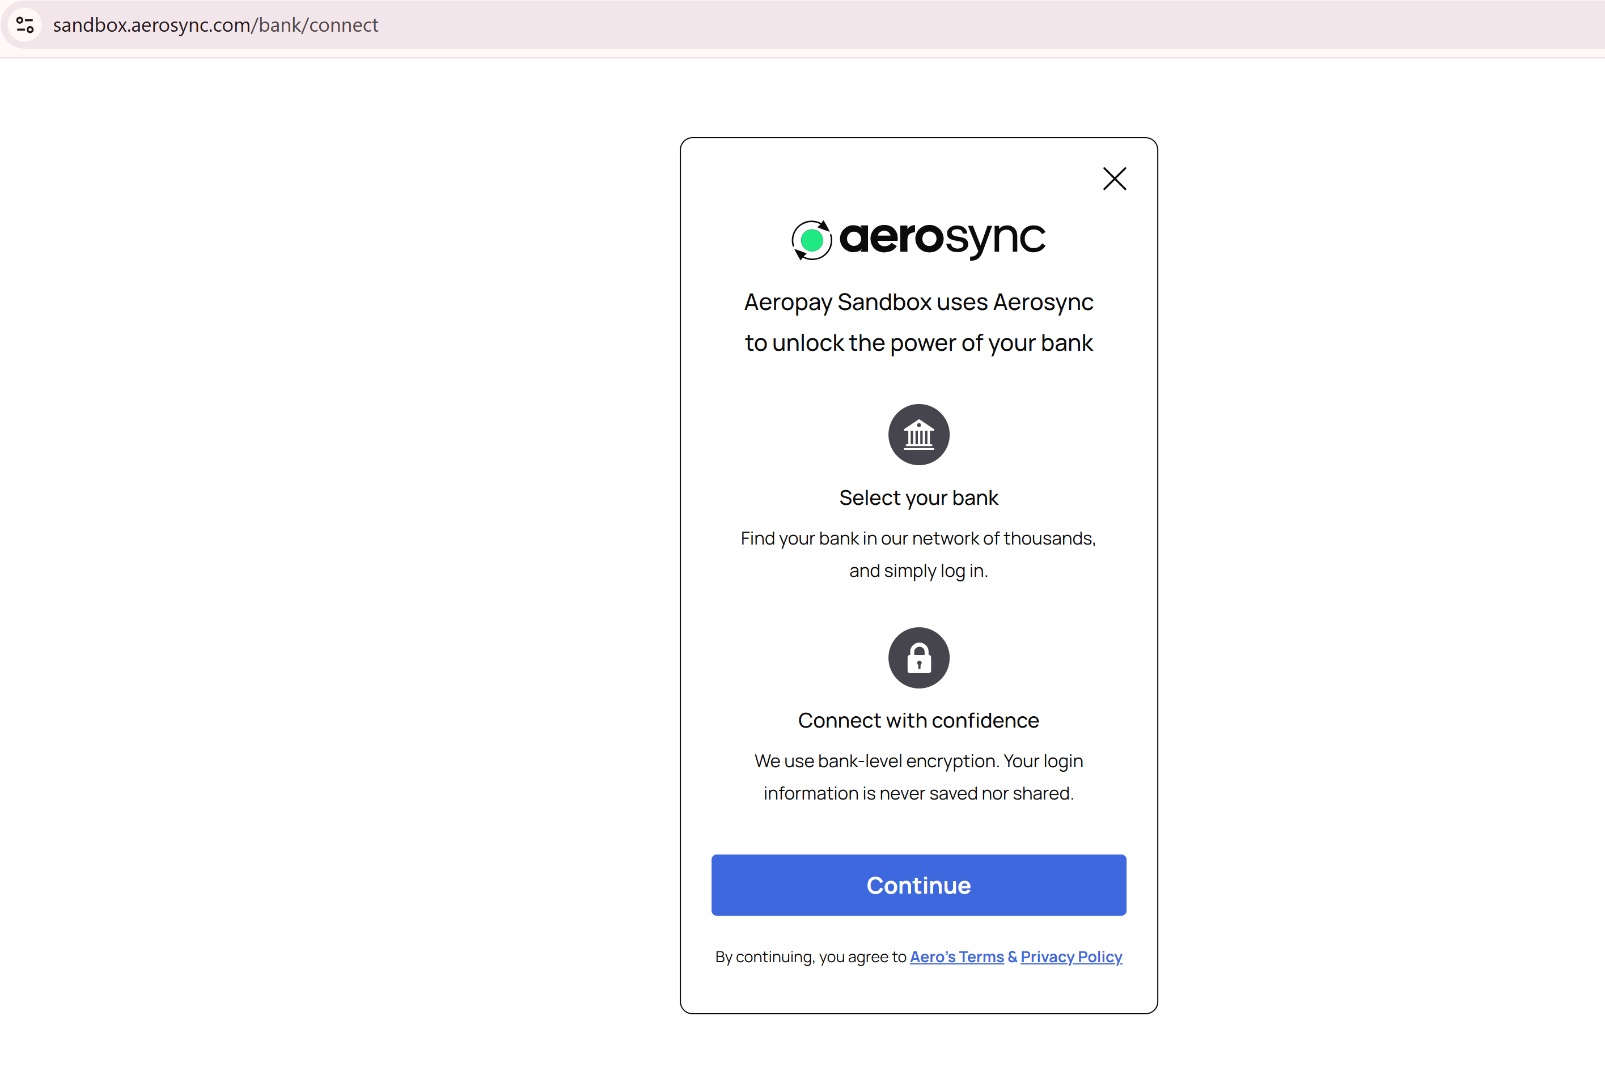This screenshot has height=1067, width=1605.
Task: Click the 'Connect with confidence' heading
Action: [918, 721]
